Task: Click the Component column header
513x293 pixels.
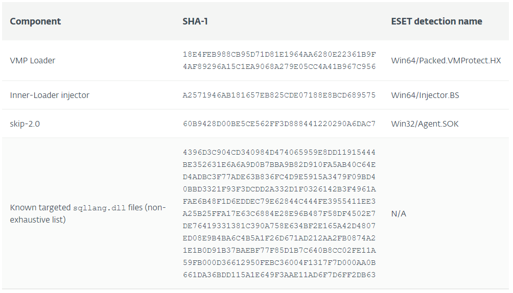Action: coord(35,21)
